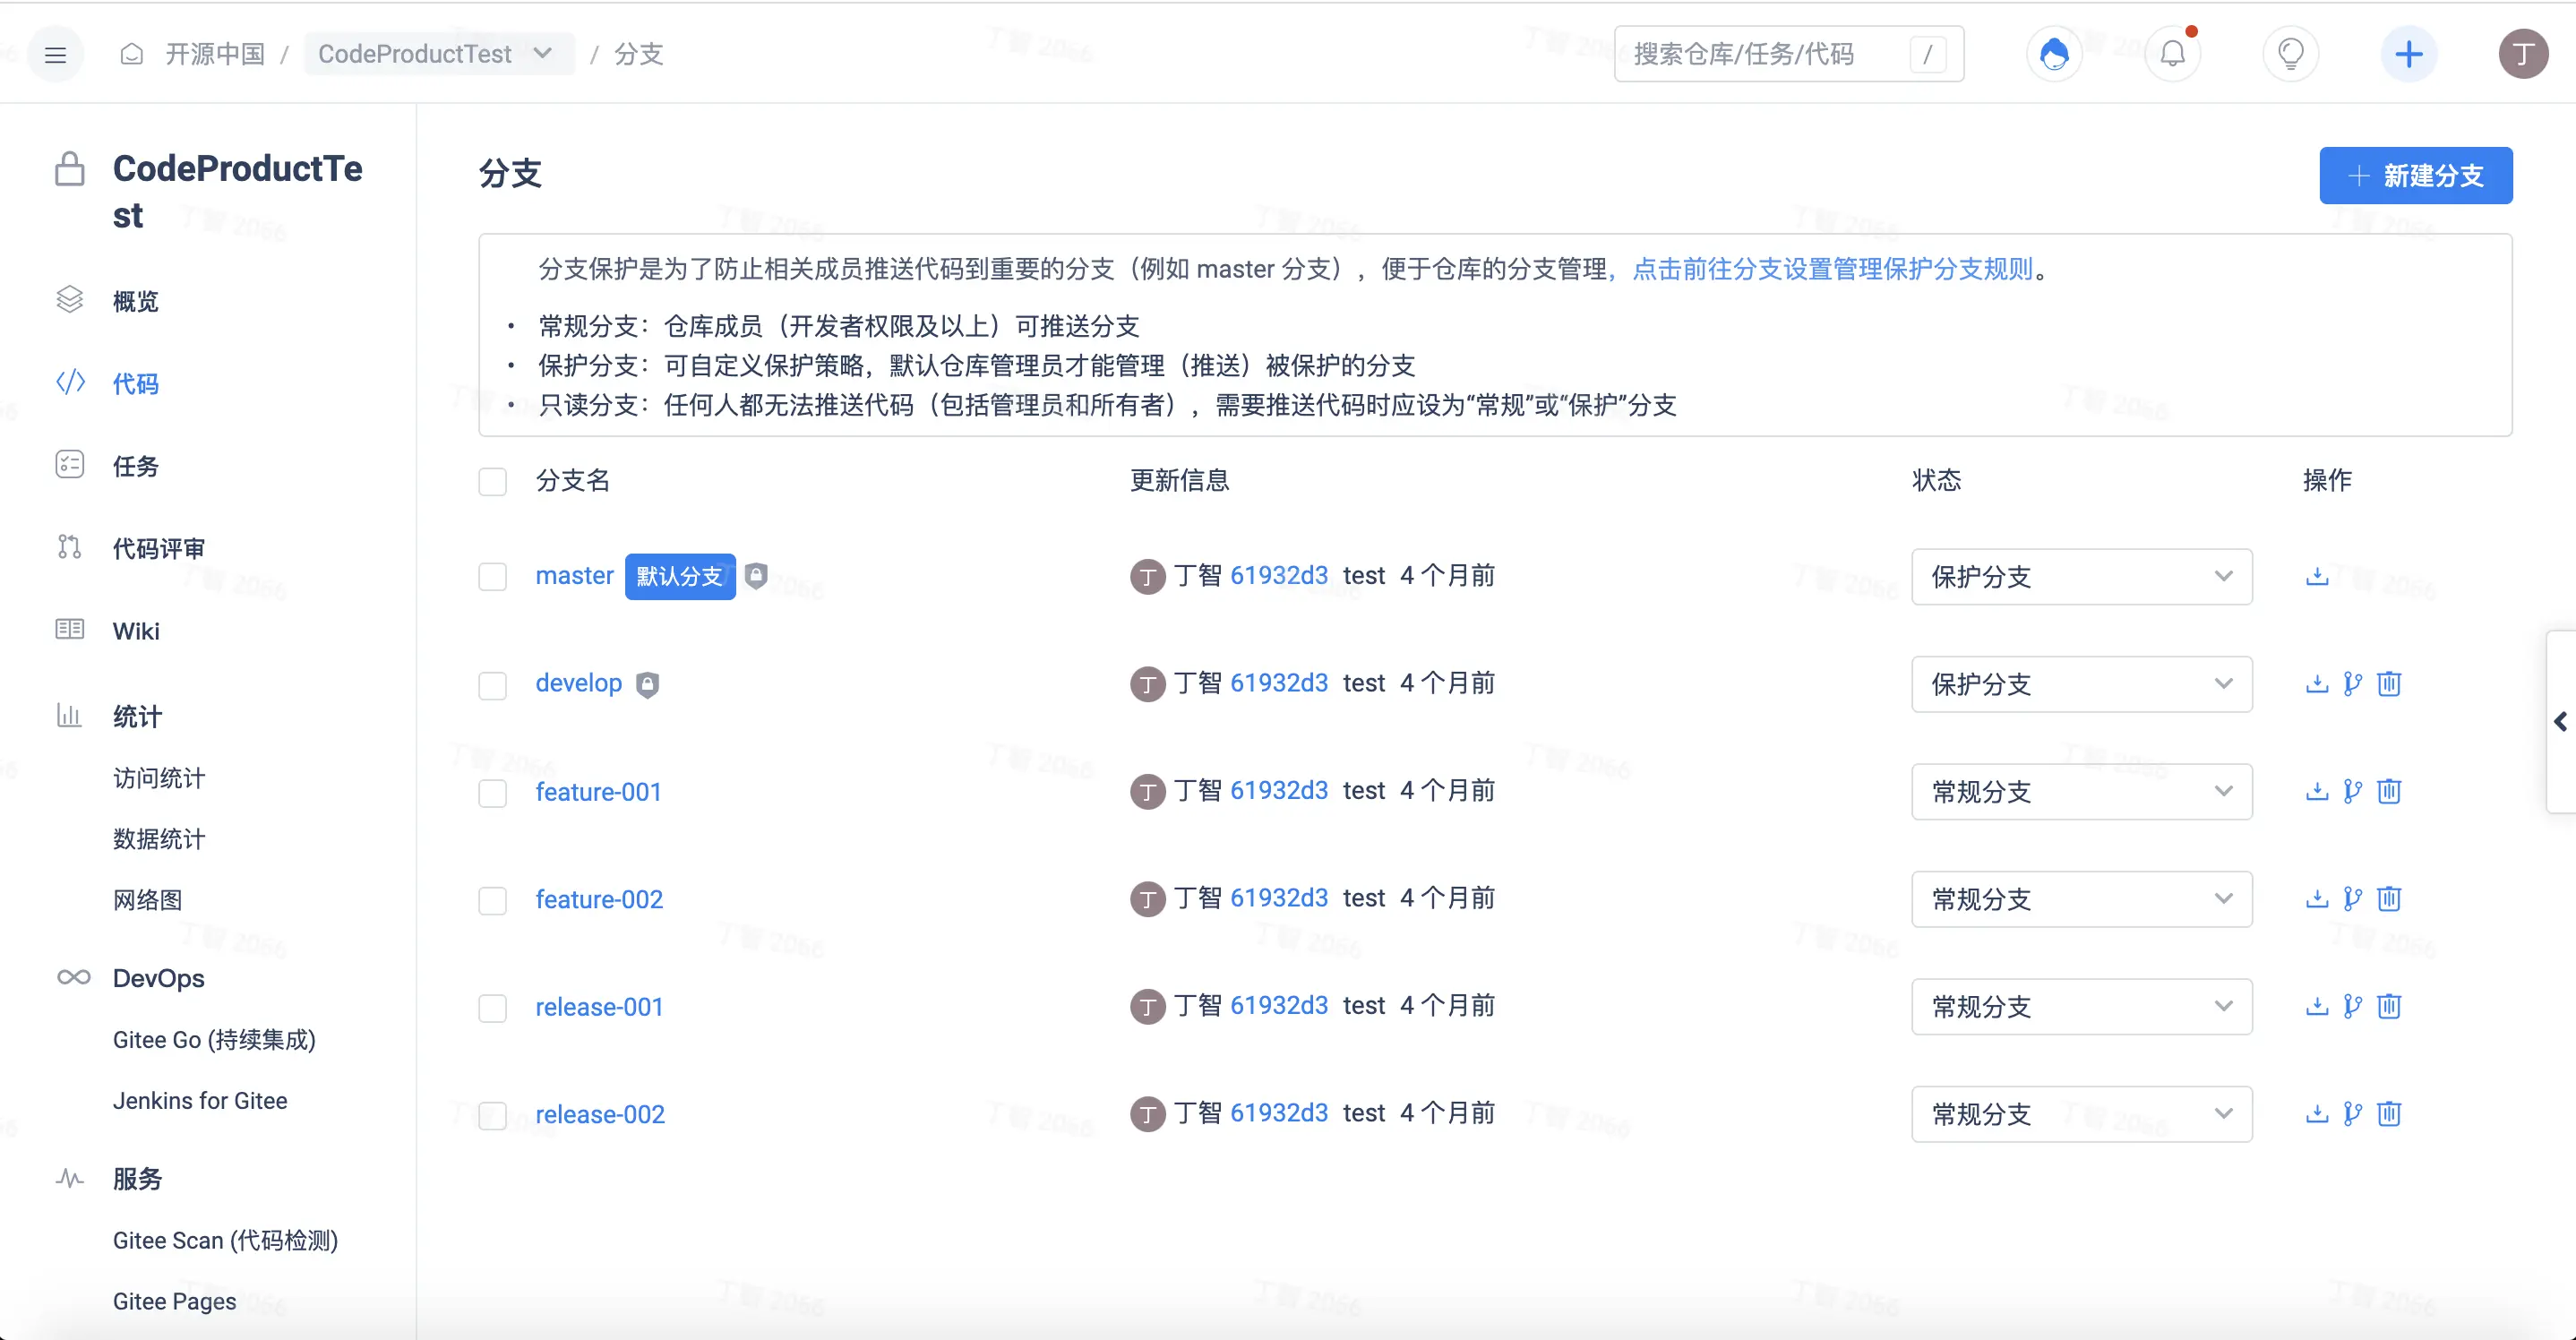This screenshot has width=2576, height=1340.
Task: Download the feature-001 branch
Action: [2317, 792]
